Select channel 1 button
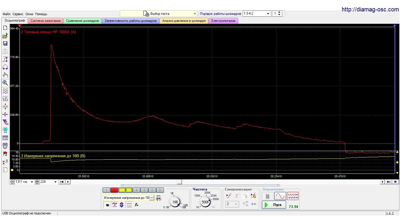The height and width of the screenshot is (217, 403). 106,190
